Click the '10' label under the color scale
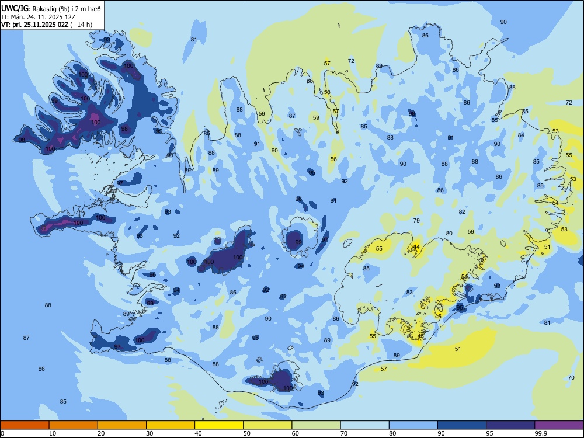 pos(53,433)
